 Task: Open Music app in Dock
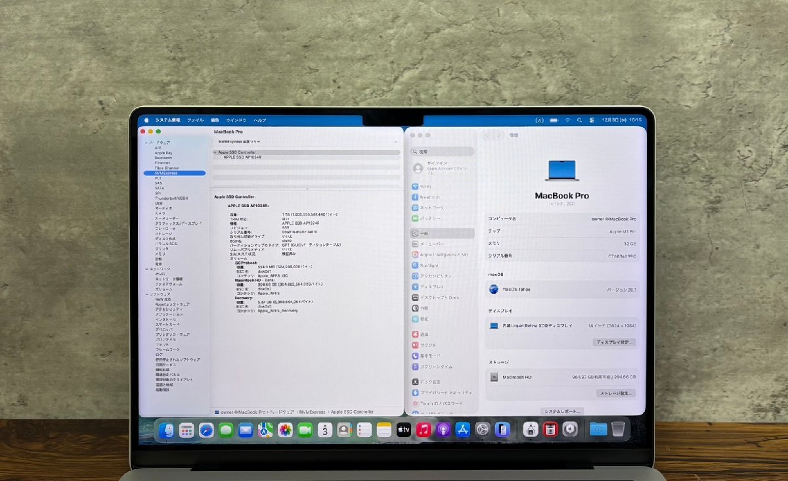coord(424,430)
